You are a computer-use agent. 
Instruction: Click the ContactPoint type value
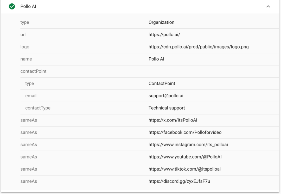point(162,83)
